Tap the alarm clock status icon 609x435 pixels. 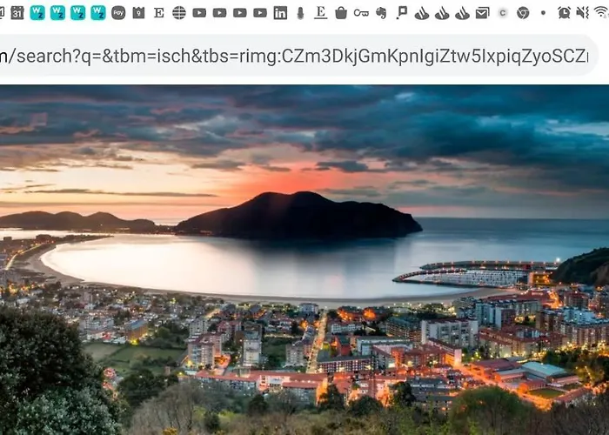(x=564, y=13)
